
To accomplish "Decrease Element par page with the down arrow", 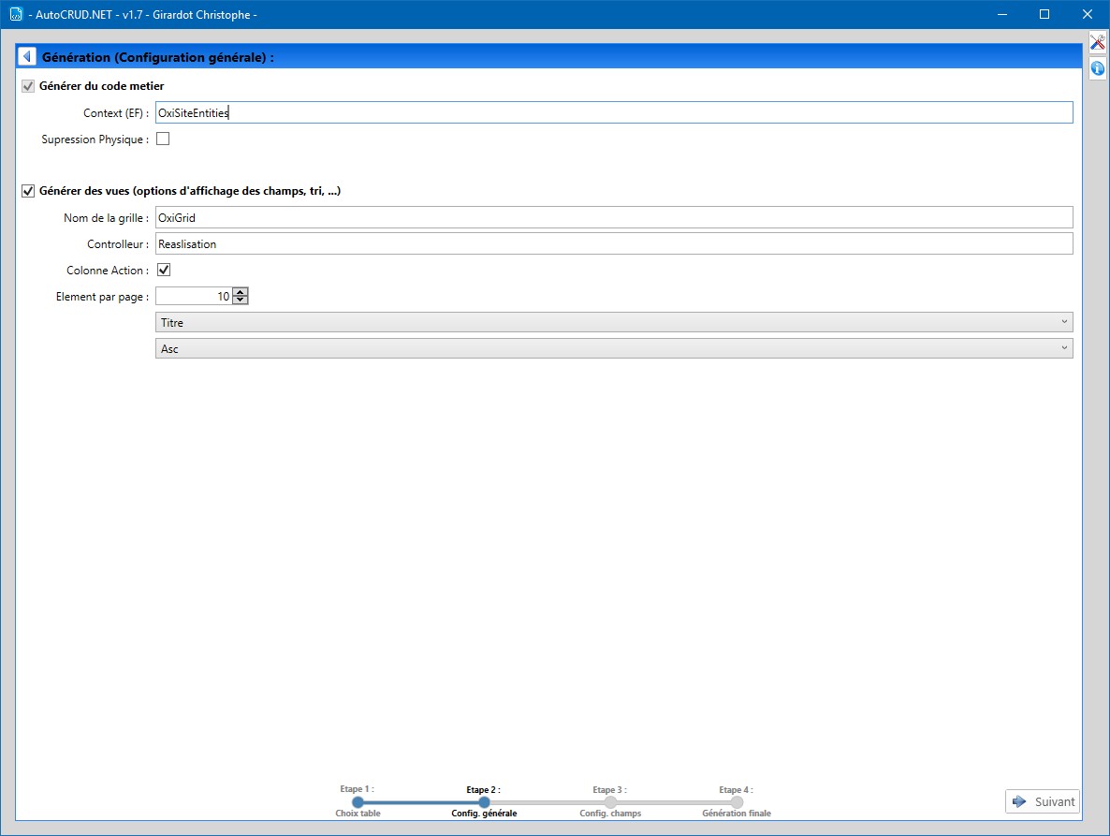I will [241, 301].
